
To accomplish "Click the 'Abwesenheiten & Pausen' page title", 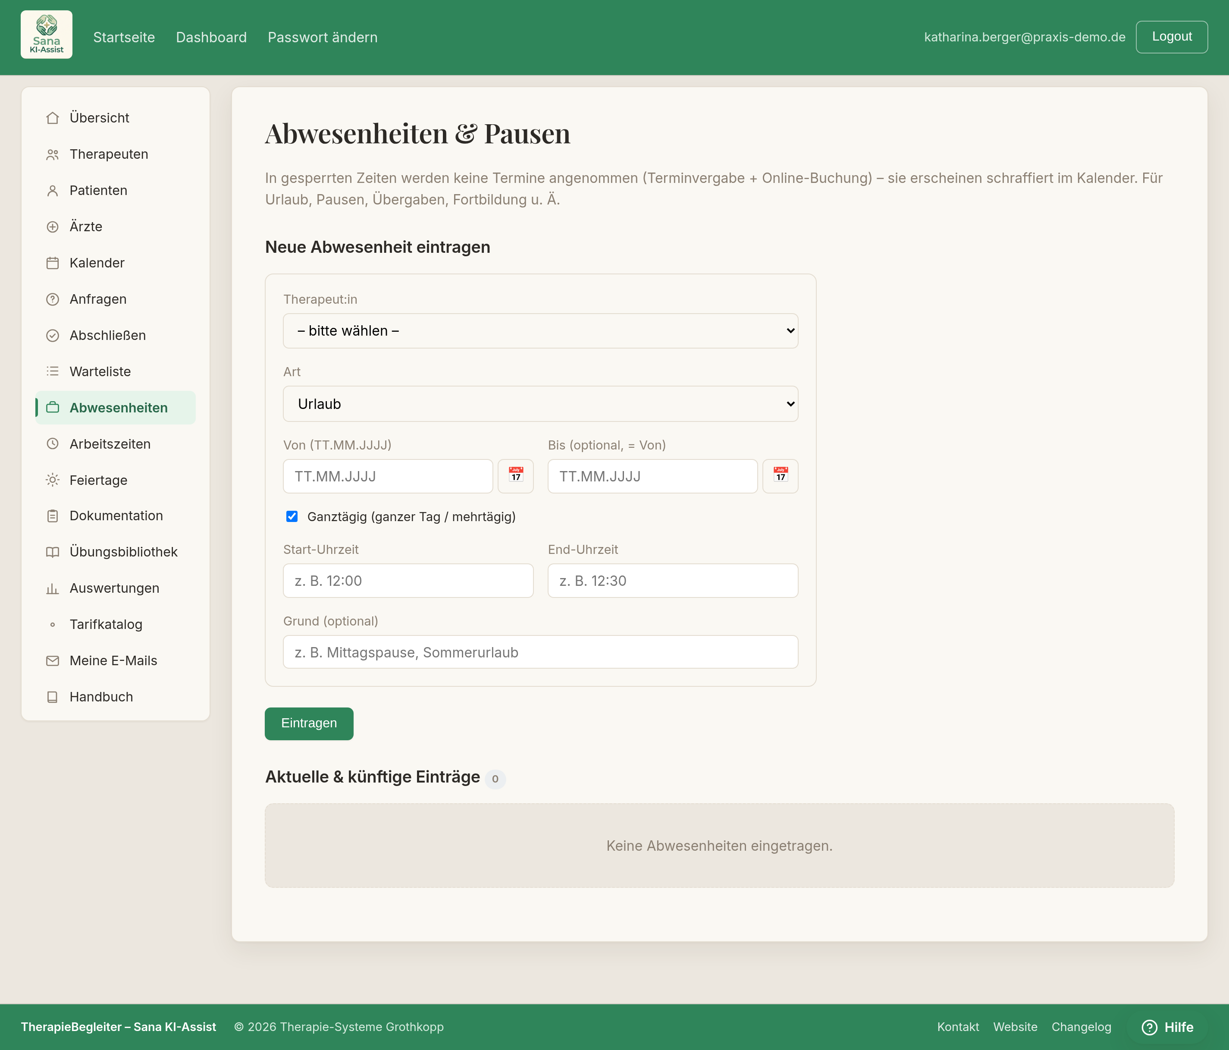I will click(417, 133).
